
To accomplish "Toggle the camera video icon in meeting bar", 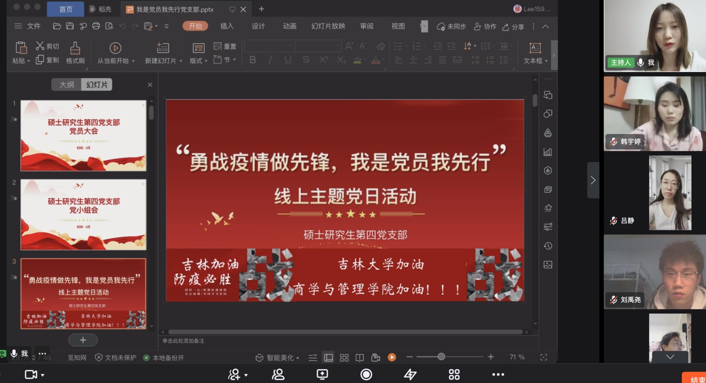I will pyautogui.click(x=31, y=374).
